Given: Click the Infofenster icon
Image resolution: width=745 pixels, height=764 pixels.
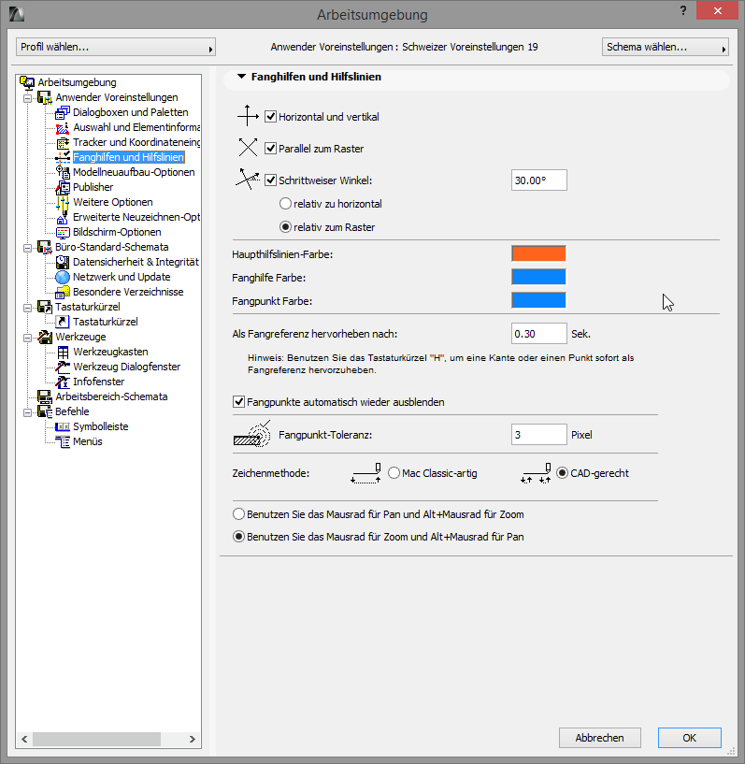Looking at the screenshot, I should (x=63, y=382).
